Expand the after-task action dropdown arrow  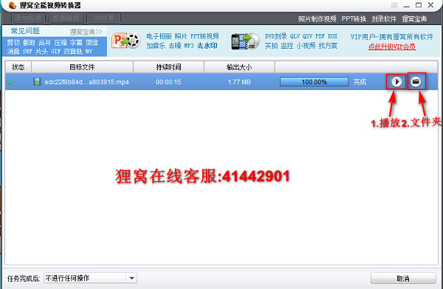coord(131,278)
